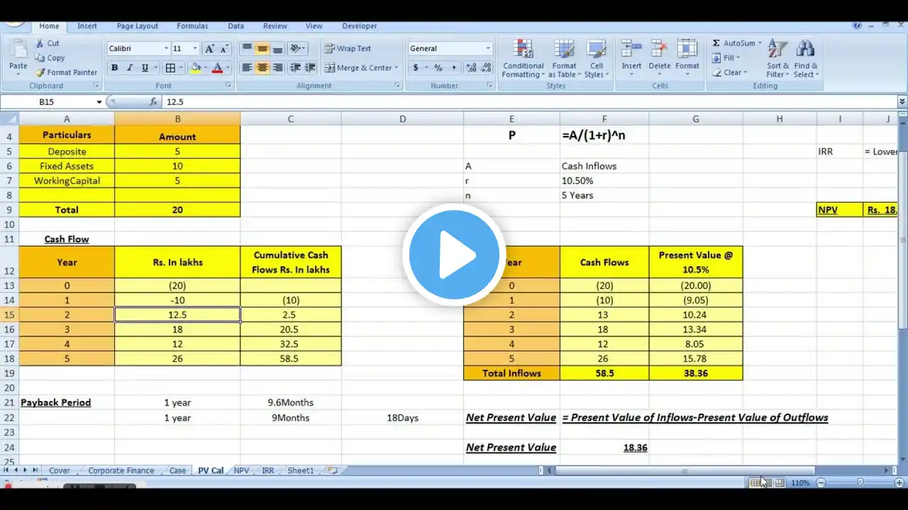
Task: Click Increase Decimal icon
Action: [470, 68]
